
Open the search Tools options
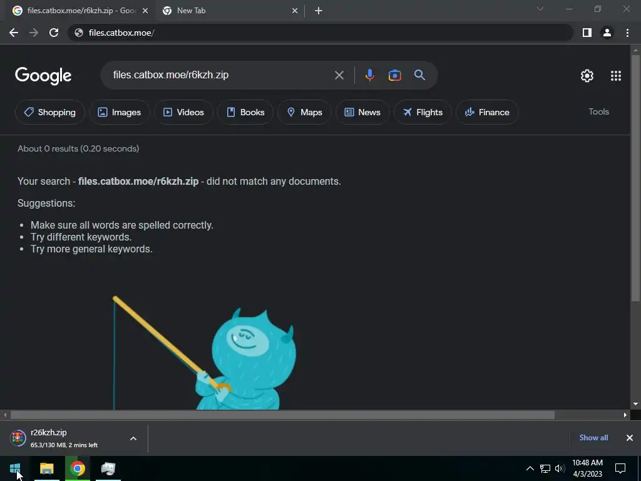pos(598,111)
